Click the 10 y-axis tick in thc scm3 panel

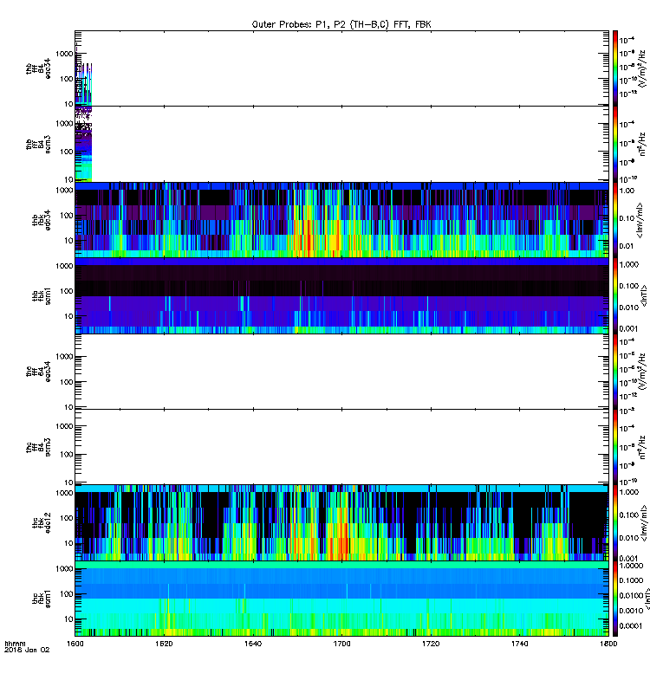tap(69, 483)
